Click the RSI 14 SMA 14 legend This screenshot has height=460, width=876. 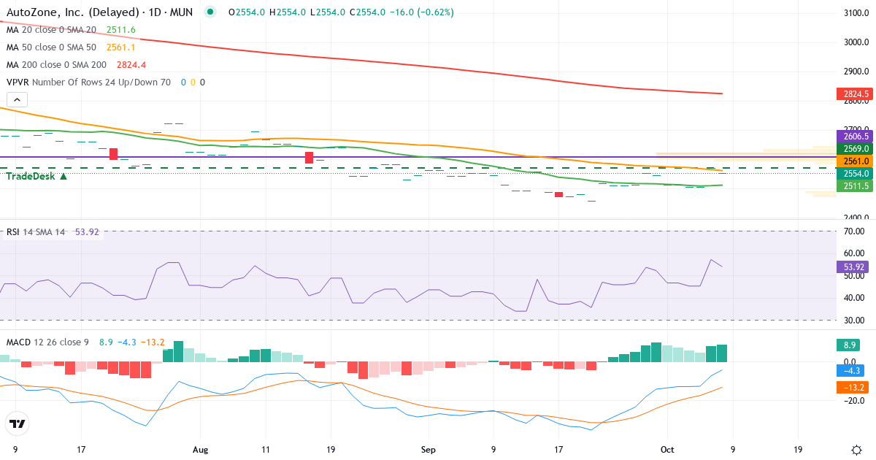coord(36,232)
